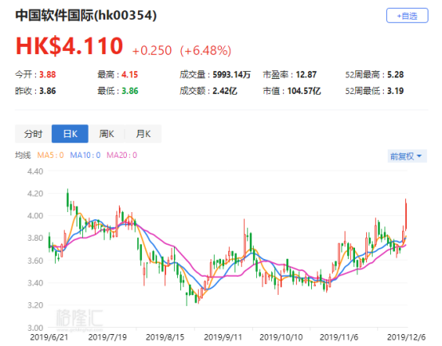442x346 pixels.
Task: Select the 日K chart tab
Action: (70, 134)
